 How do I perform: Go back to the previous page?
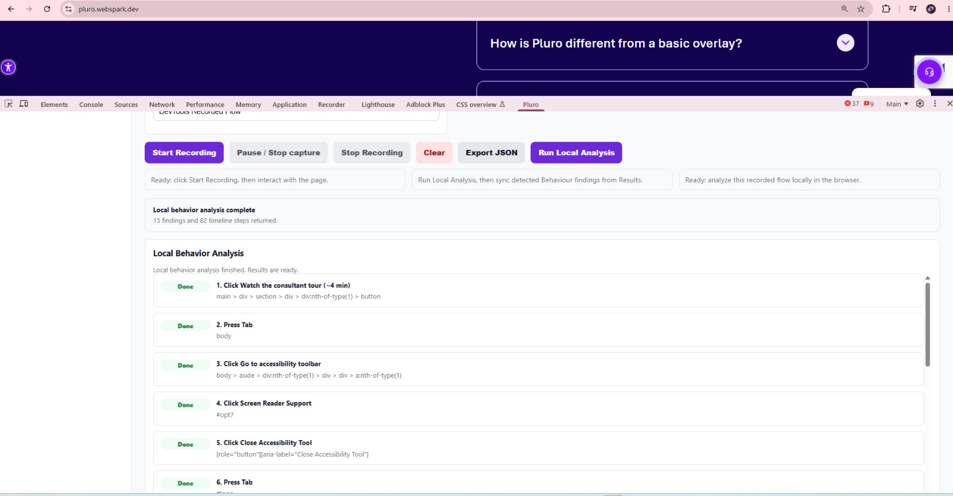[11, 9]
